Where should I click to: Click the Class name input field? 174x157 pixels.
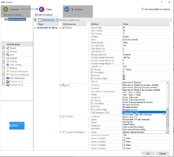[x=46, y=15]
